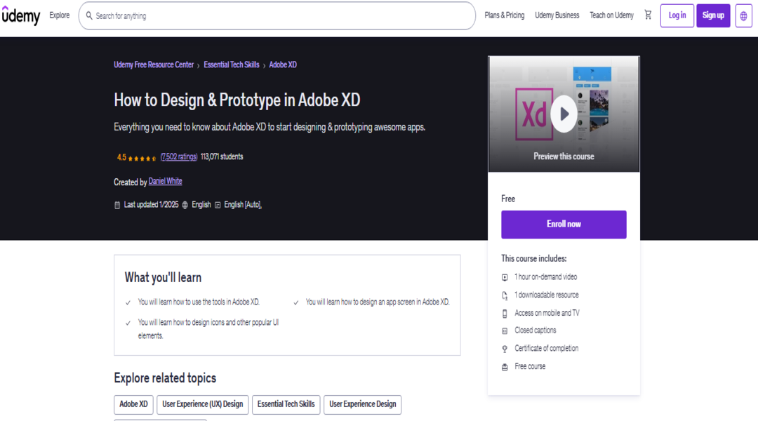Click the closed captions icon near English [Auto]
This screenshot has height=421, width=758.
(218, 205)
